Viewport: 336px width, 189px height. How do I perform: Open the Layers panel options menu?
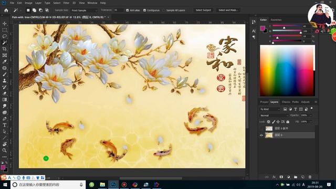pos(316,102)
